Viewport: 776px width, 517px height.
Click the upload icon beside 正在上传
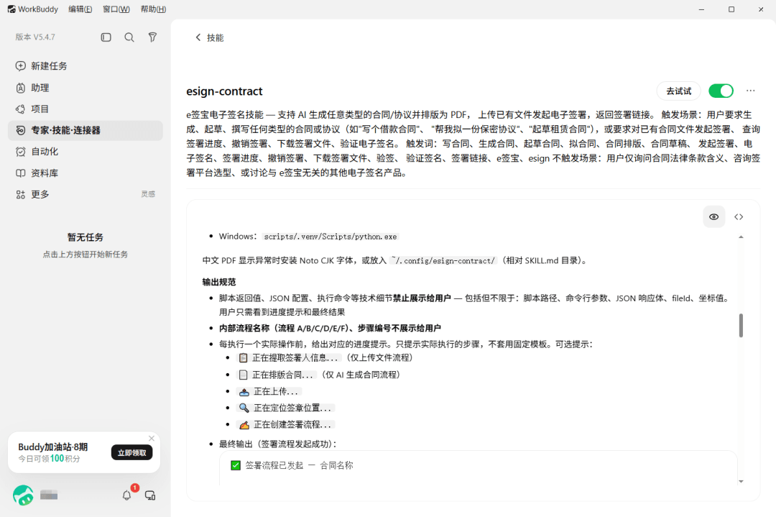[244, 392]
